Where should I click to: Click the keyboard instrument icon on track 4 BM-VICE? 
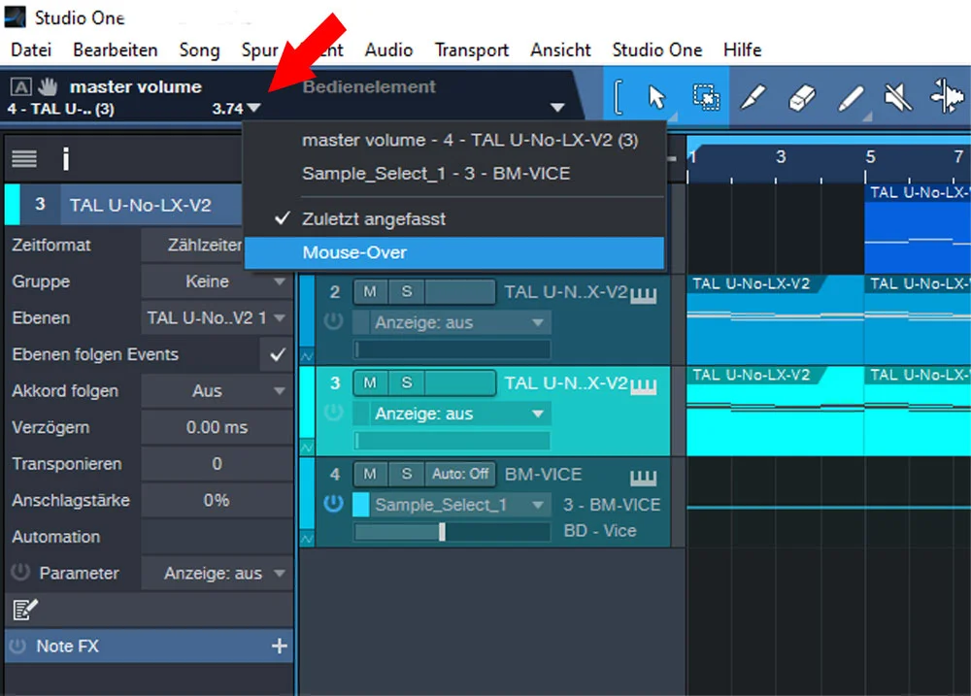tap(643, 477)
